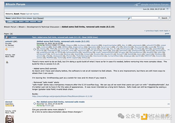Open Bohfin Legasof's profile in merit list
This screenshot has height=123, width=175.
72,58
